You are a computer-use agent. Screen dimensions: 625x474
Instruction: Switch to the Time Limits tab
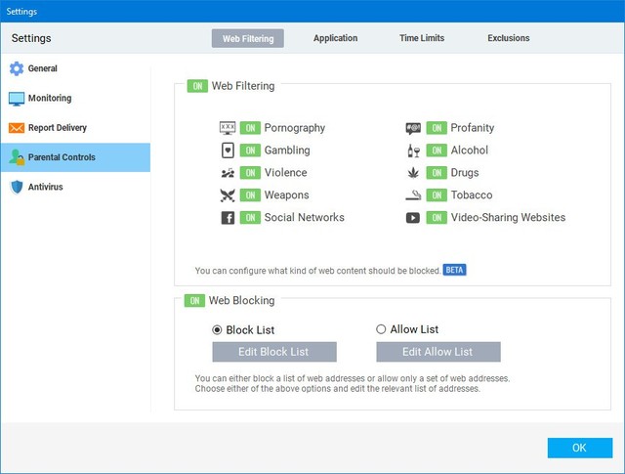421,39
